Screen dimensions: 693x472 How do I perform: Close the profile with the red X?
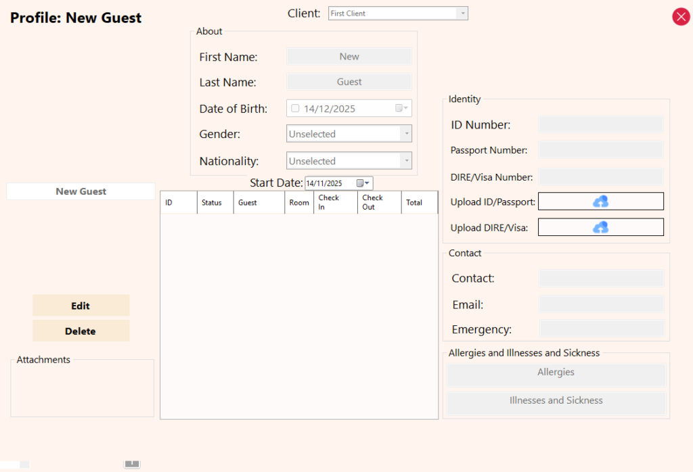coord(681,17)
